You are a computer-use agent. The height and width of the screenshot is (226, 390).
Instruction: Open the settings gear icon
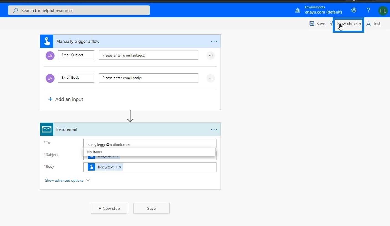click(354, 10)
